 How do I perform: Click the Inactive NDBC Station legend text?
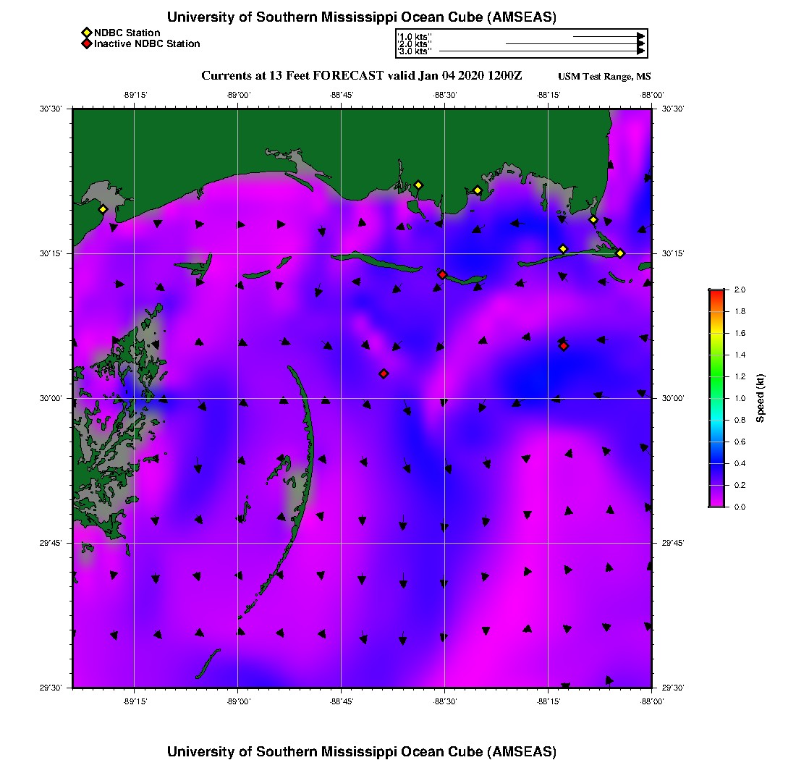(x=147, y=43)
